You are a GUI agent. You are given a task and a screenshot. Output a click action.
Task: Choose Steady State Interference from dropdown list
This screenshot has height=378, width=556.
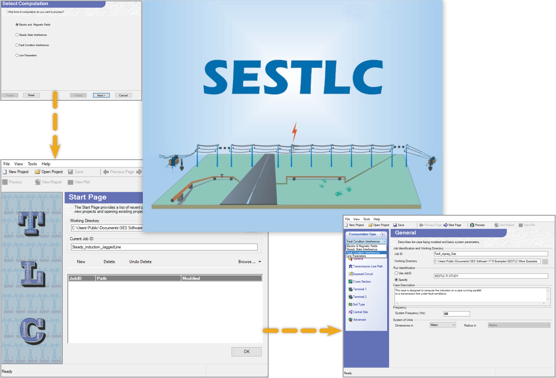coord(366,249)
